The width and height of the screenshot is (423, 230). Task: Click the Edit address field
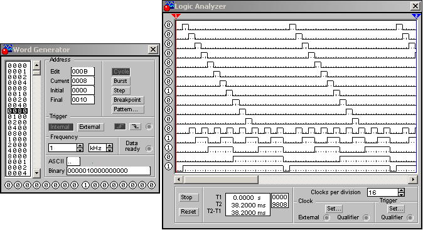click(83, 72)
